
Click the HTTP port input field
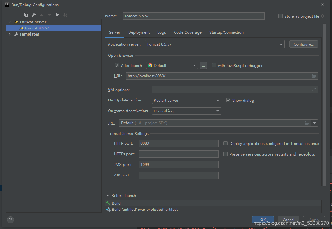(x=178, y=143)
